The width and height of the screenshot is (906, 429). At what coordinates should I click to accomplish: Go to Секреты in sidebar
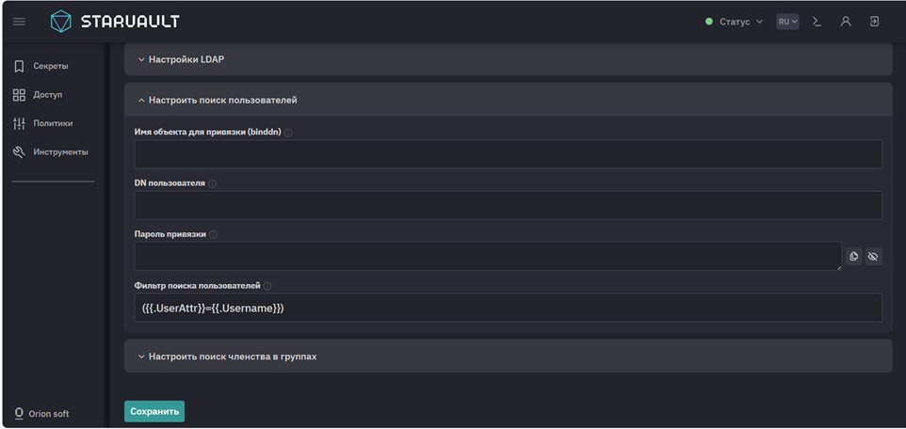[x=50, y=66]
